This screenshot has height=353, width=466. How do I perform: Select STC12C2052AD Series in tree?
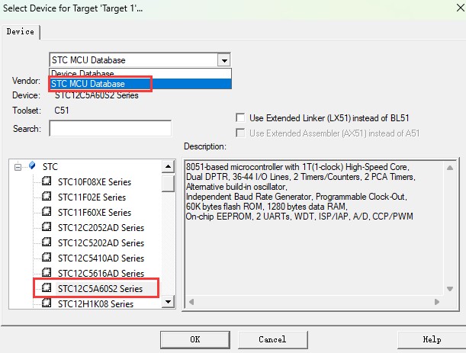point(101,228)
